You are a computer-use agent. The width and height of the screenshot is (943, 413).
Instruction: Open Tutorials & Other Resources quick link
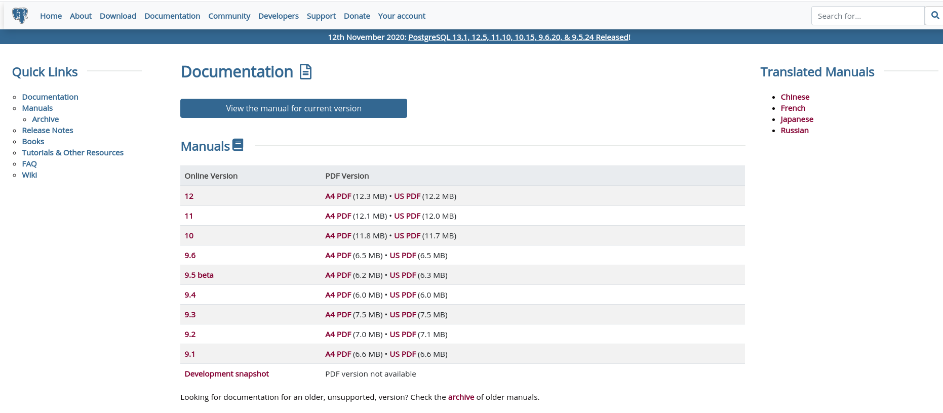72,153
